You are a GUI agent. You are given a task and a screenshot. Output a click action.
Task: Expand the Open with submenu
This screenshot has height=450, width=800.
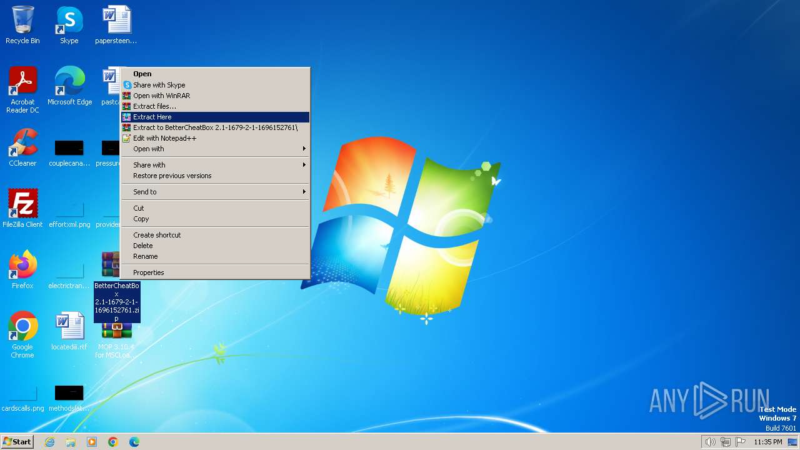coord(215,149)
